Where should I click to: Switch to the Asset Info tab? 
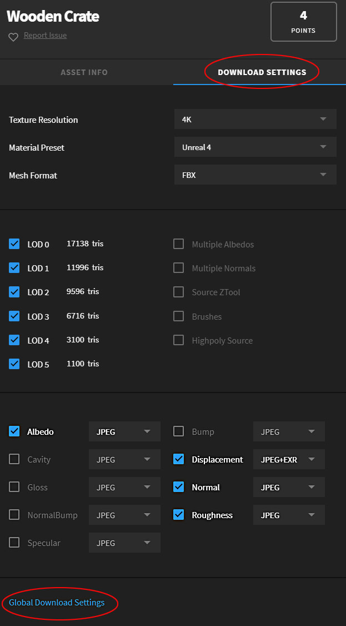84,72
